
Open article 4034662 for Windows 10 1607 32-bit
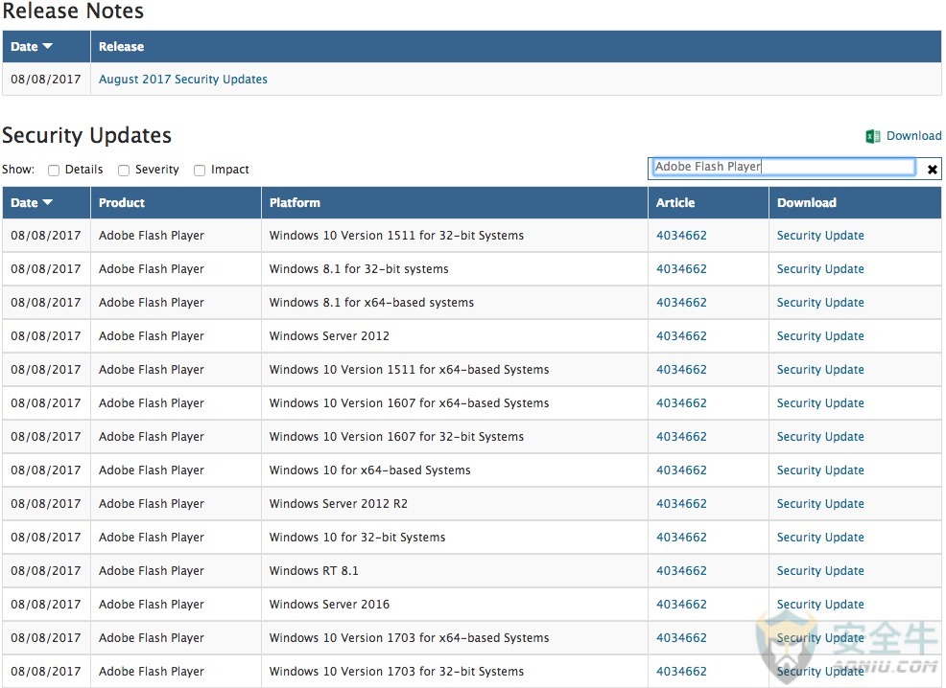point(681,437)
